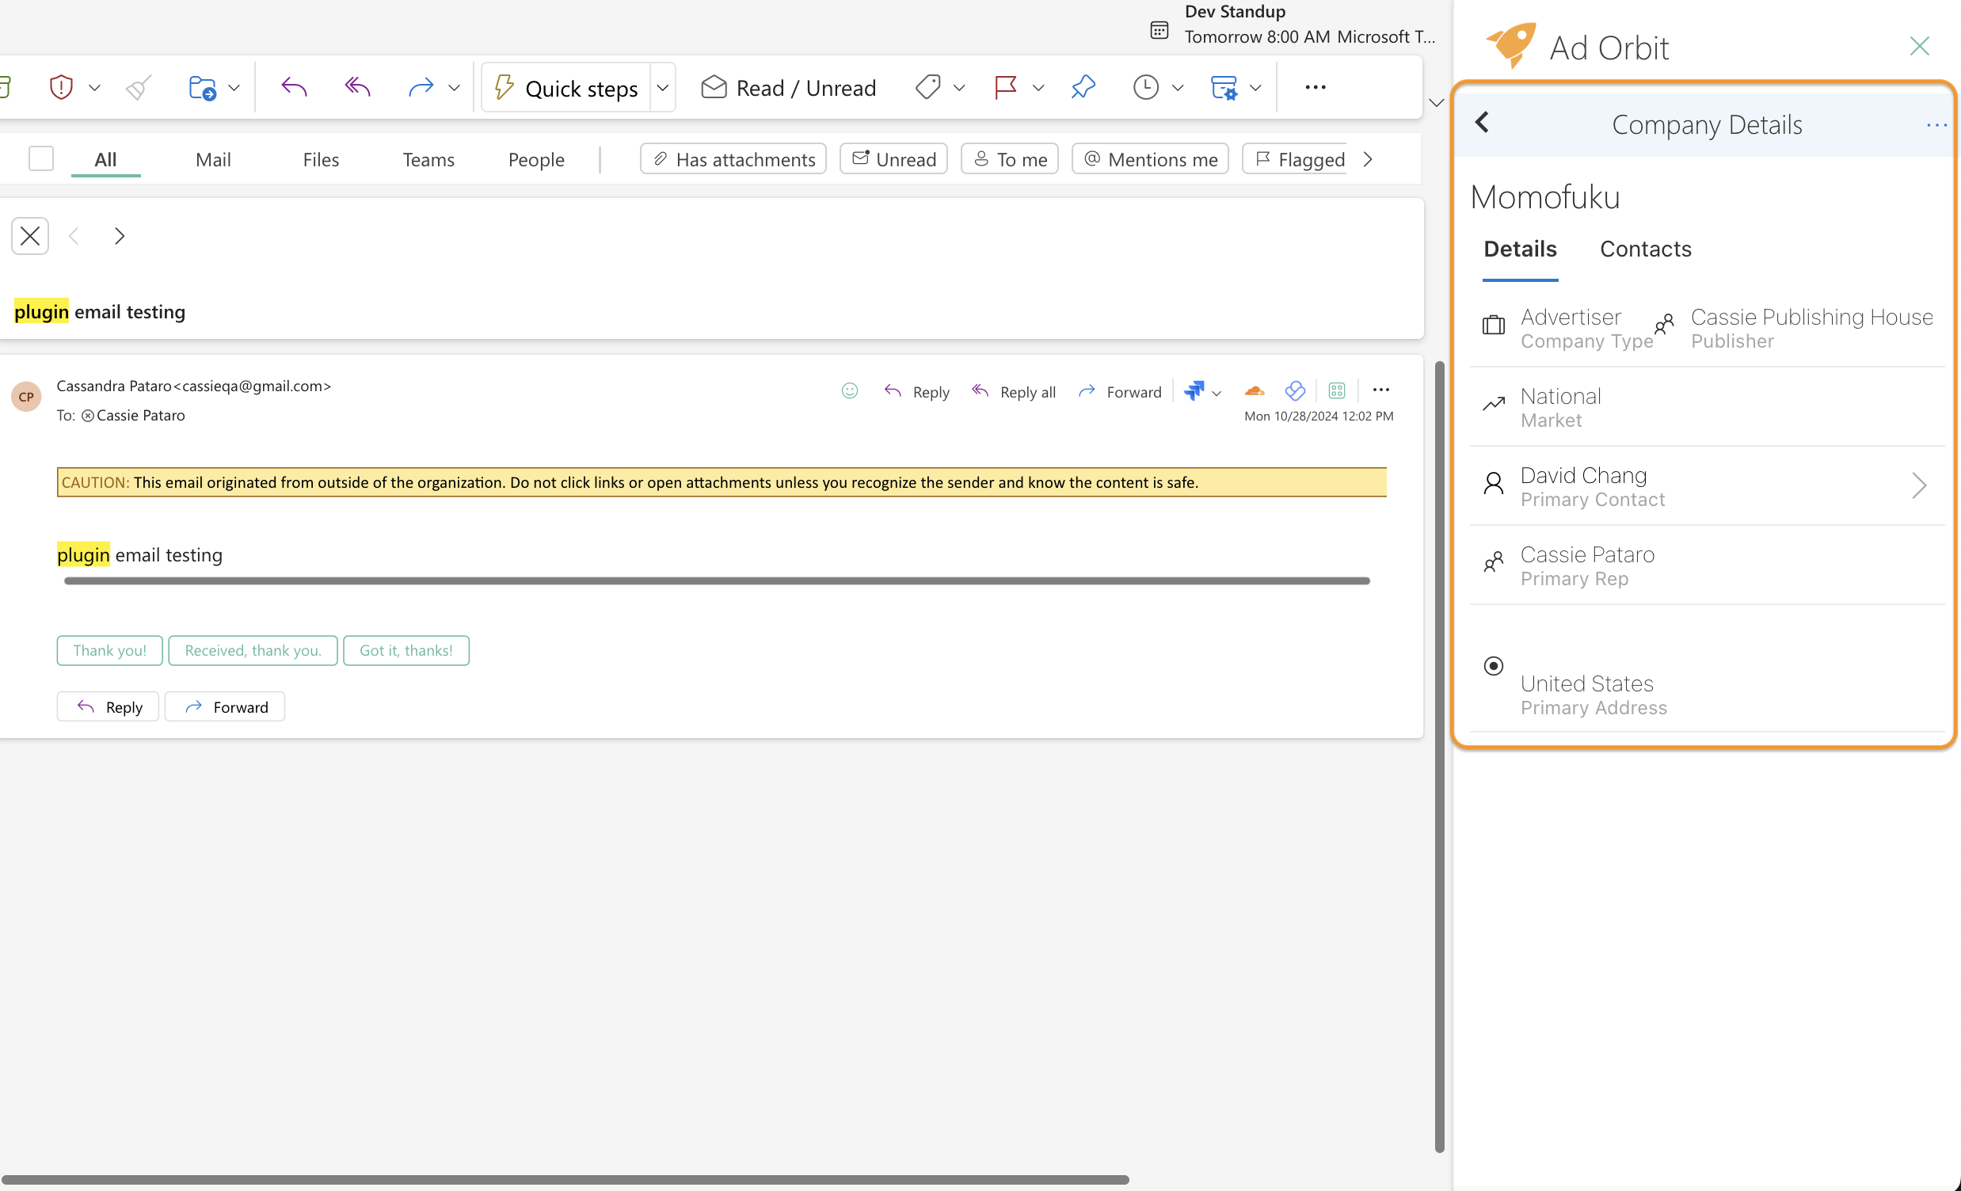The height and width of the screenshot is (1191, 1961).
Task: Expand the Flag dropdown arrow
Action: coord(1038,88)
